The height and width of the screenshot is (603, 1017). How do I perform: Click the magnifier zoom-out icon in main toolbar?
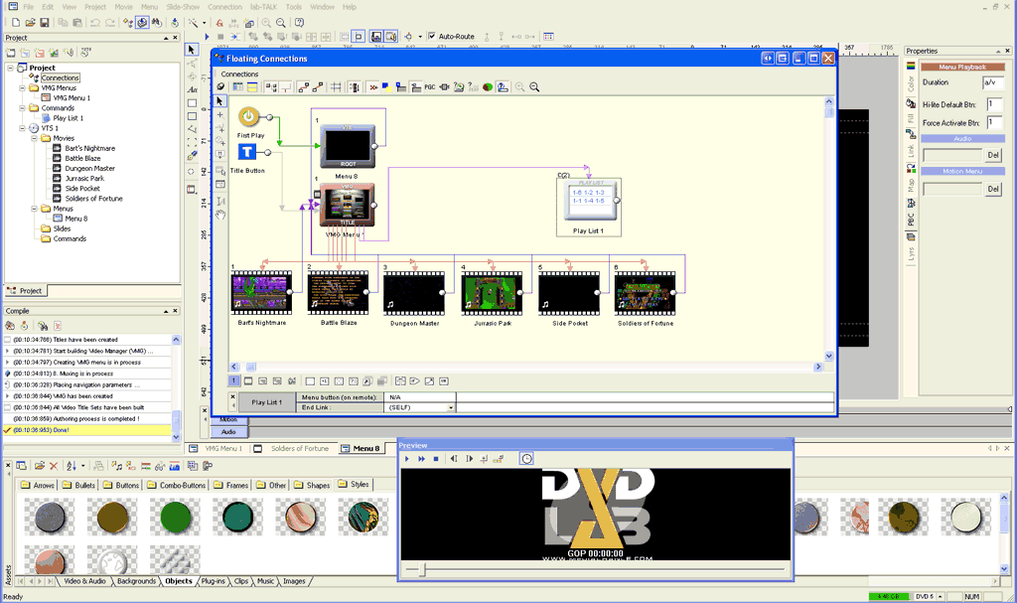[281, 23]
